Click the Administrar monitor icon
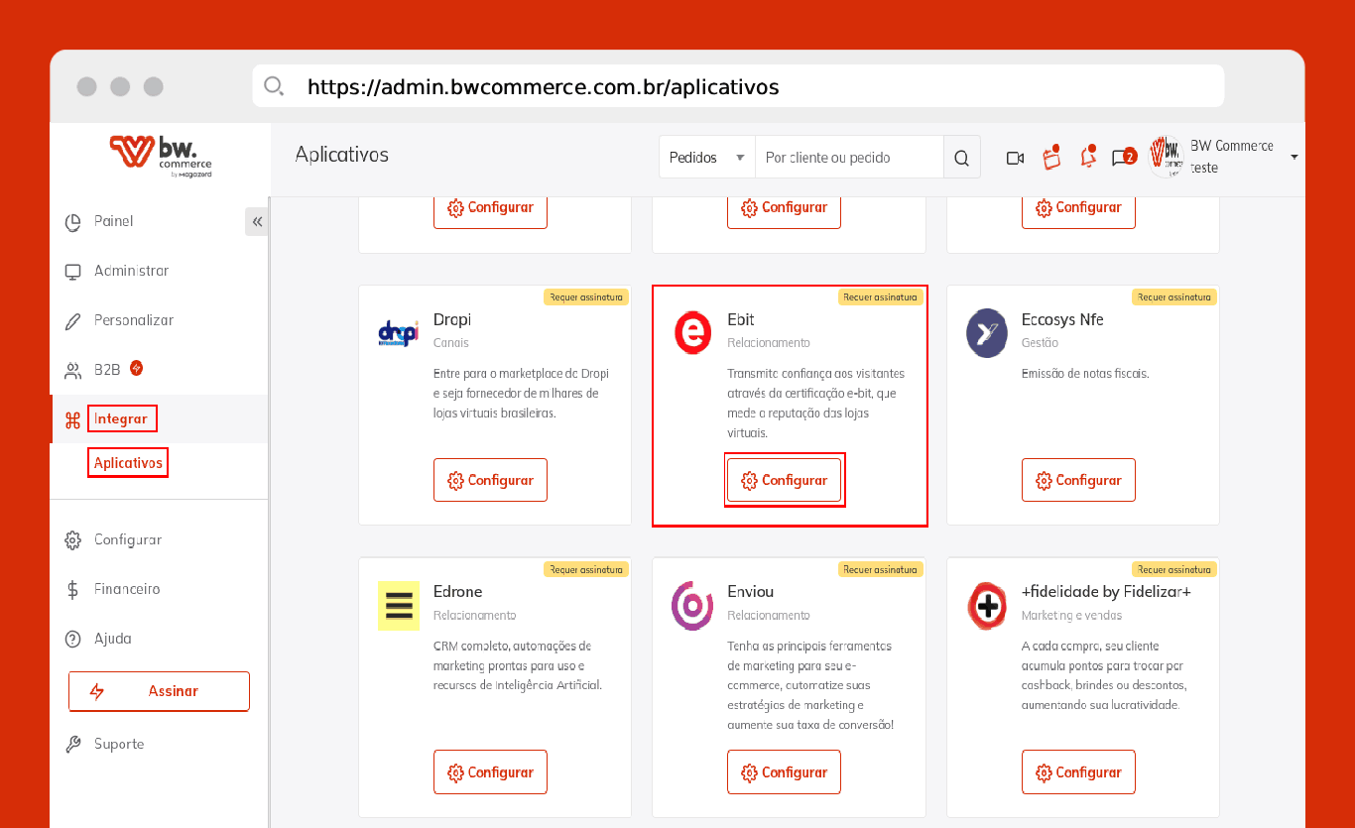Screen dimensions: 1355x828 point(72,272)
